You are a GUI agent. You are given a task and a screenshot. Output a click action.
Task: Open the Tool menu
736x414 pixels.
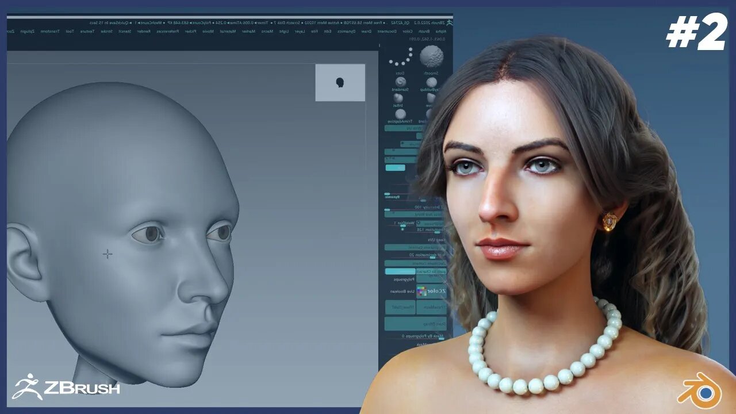(70, 31)
